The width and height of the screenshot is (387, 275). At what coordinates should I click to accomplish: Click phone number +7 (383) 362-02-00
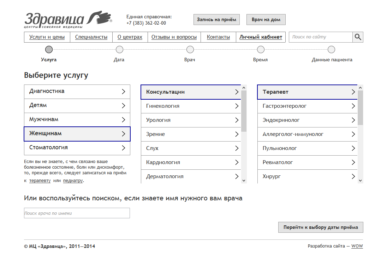pos(146,23)
